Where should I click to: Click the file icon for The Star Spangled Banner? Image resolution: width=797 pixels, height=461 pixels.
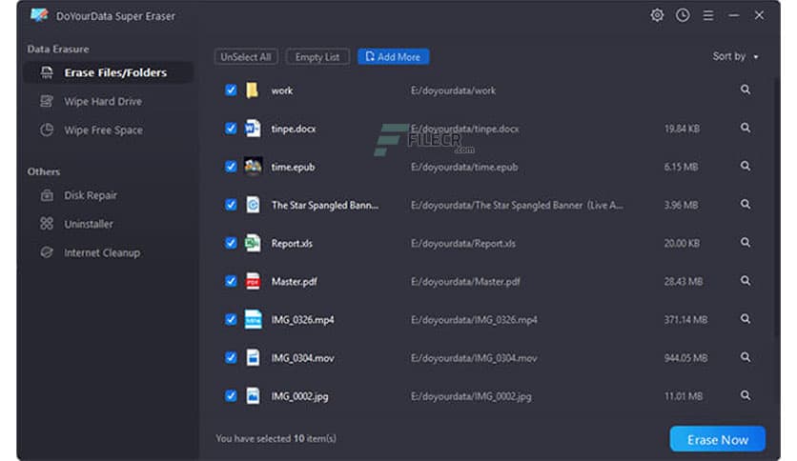pos(253,205)
